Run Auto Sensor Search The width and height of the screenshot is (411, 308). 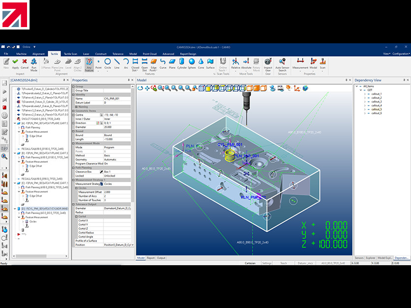pyautogui.click(x=283, y=64)
